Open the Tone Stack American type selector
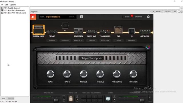This screenshot has height=103, width=183. (78, 41)
